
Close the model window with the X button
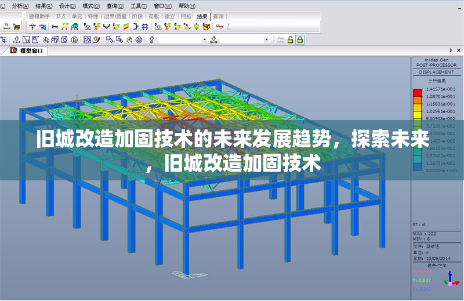coord(459,51)
